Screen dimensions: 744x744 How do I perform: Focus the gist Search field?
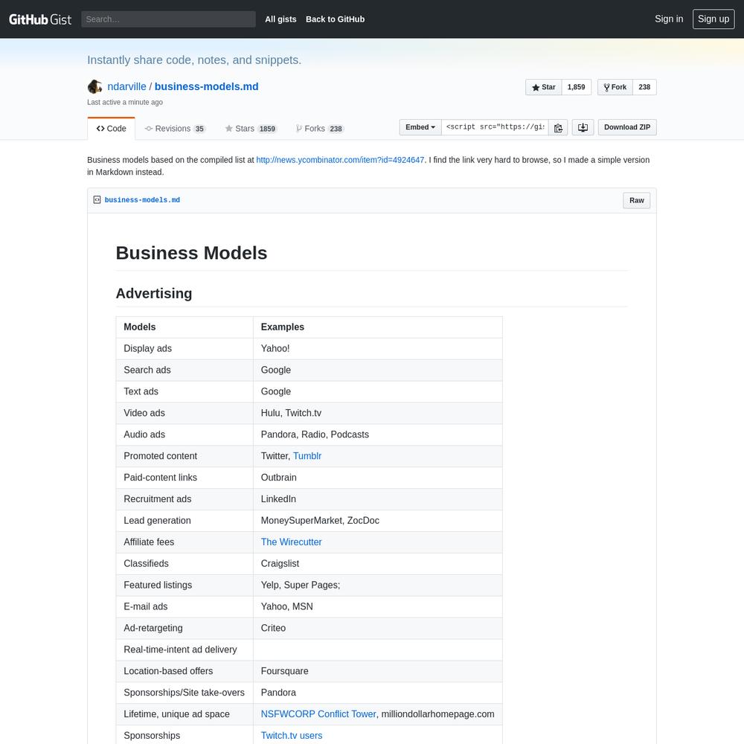[168, 19]
